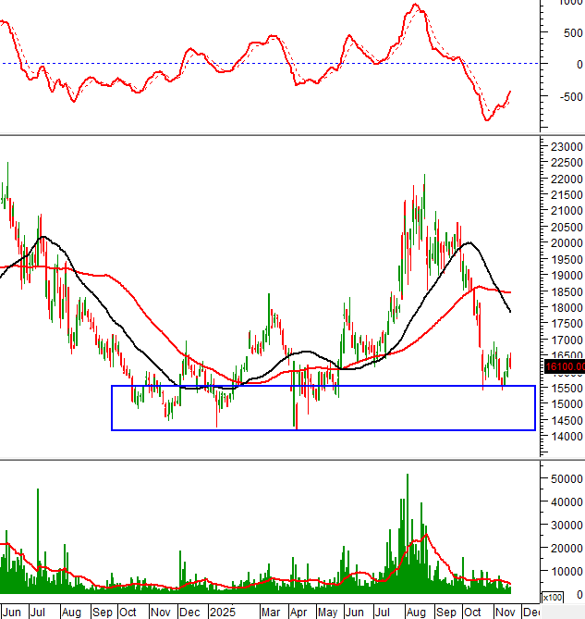This screenshot has height=619, width=585.
Task: Select the 20000 level on price scale
Action: 564,243
